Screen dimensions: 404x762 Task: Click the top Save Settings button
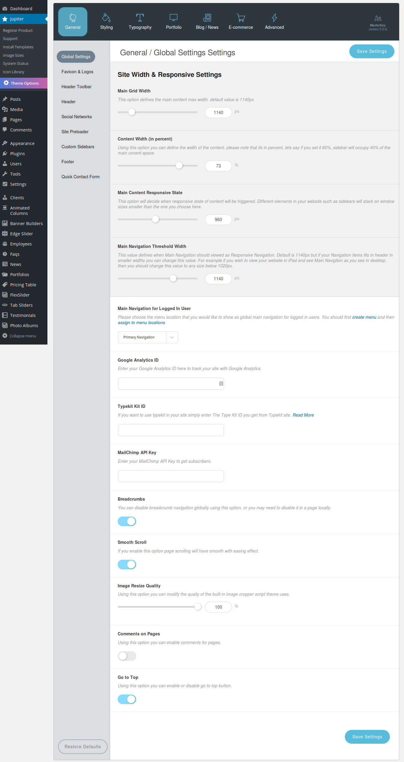[372, 51]
